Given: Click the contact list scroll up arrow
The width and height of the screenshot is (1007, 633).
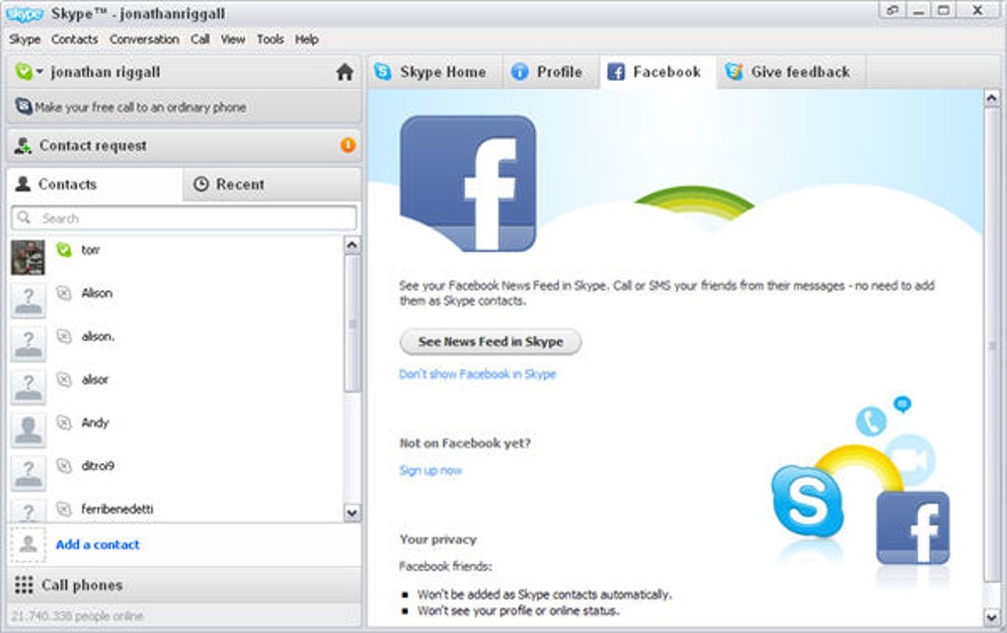Looking at the screenshot, I should click(x=351, y=245).
